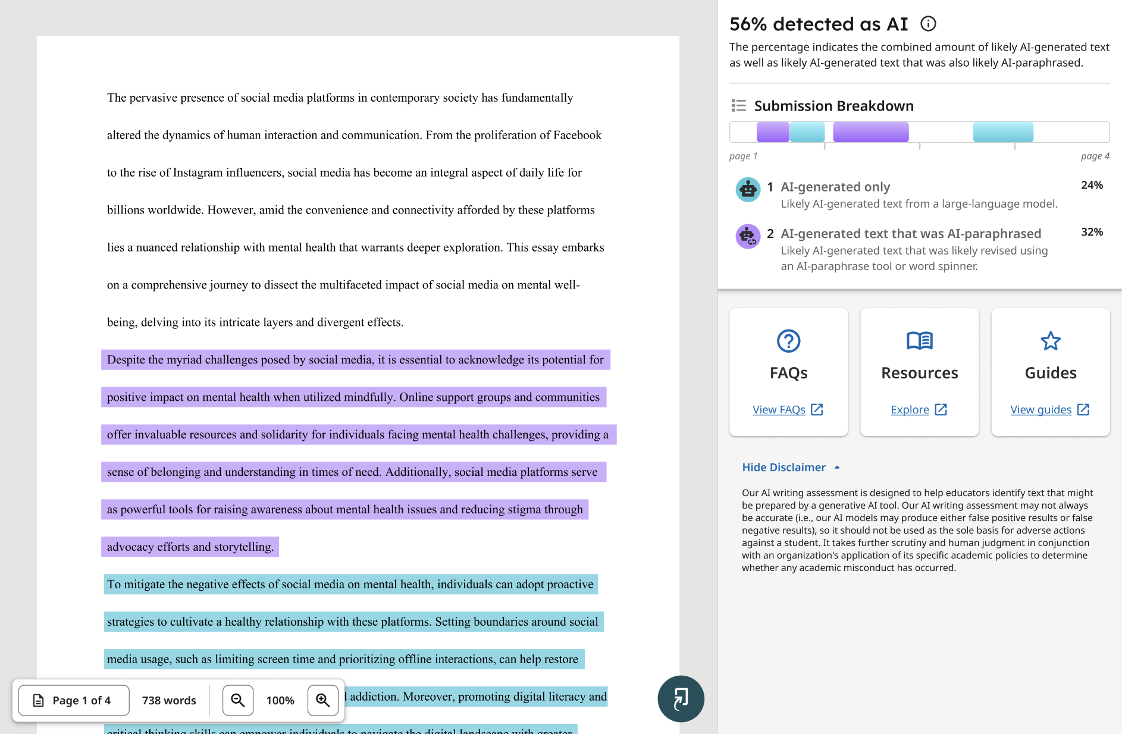Open the Explore link under Resources
Image resolution: width=1122 pixels, height=734 pixels.
pos(919,409)
